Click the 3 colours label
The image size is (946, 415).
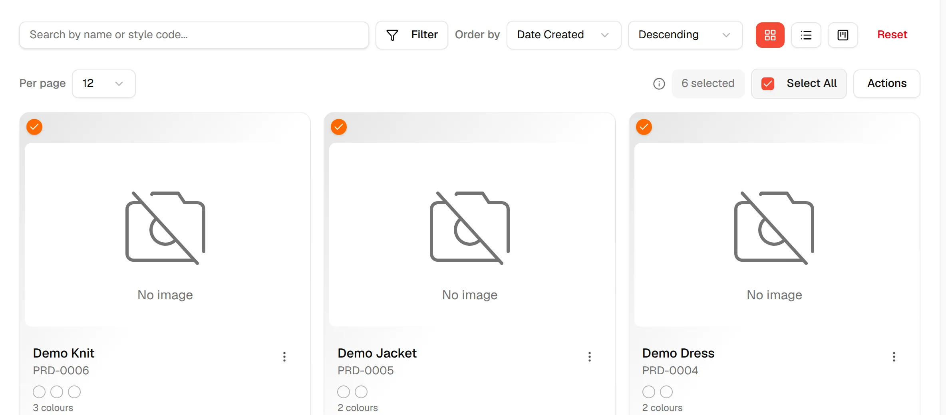[x=53, y=408]
